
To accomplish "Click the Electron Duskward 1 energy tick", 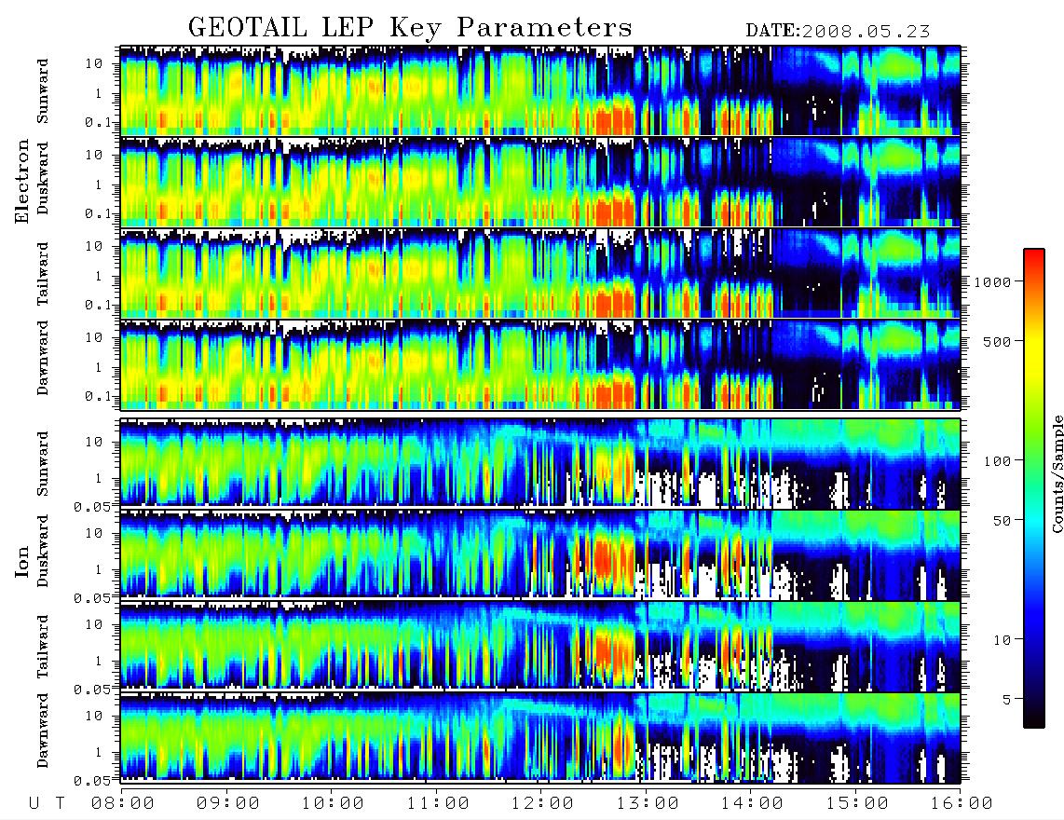I will point(100,184).
